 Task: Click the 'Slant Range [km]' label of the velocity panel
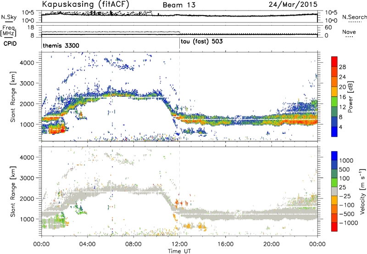click(13, 192)
